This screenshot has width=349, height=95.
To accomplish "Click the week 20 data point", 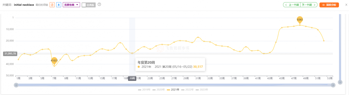I will coord(132,53).
